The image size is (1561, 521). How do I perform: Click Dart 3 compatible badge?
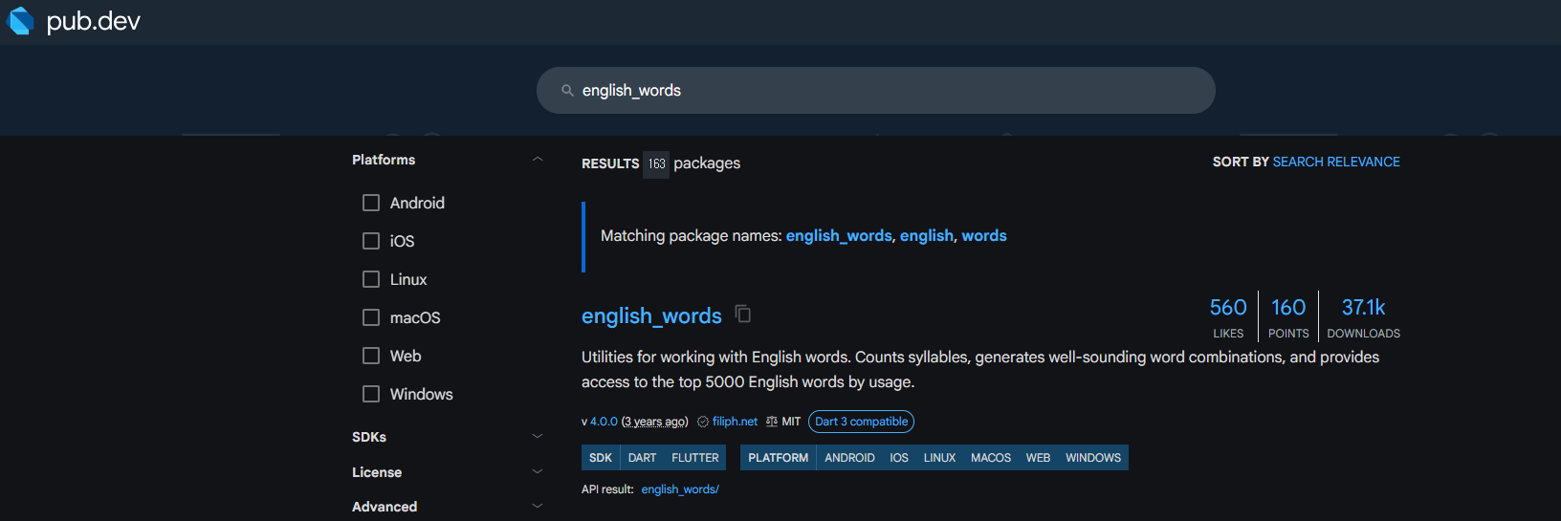point(861,422)
